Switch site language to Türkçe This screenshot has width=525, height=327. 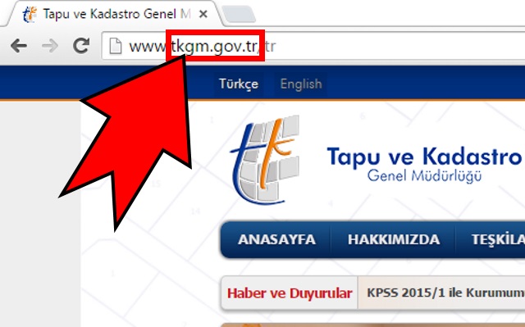(x=239, y=84)
